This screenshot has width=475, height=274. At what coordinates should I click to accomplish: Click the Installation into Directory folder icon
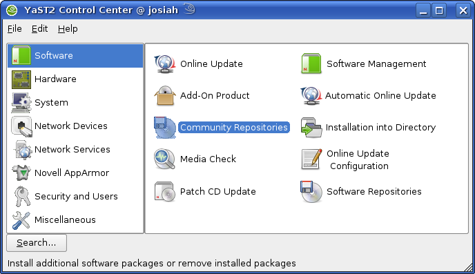point(311,128)
